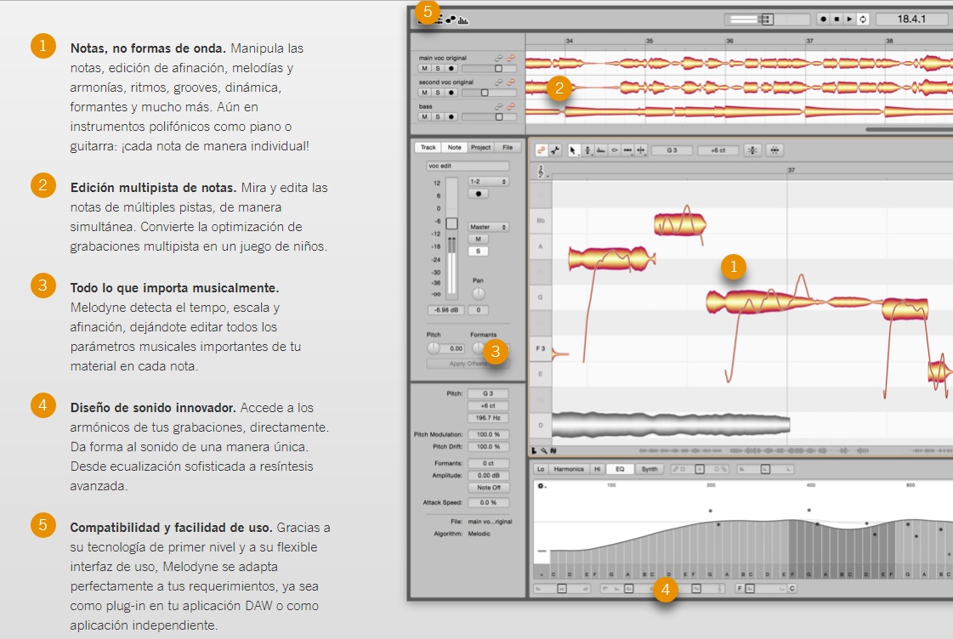Click the 196.7 Hz frequency field

coord(488,418)
